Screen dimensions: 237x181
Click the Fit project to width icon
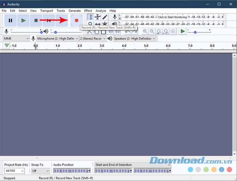point(166,31)
